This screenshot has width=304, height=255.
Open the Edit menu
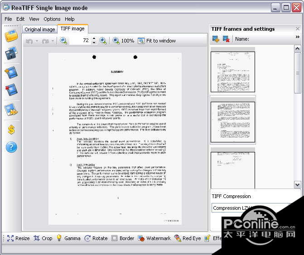pos(20,19)
